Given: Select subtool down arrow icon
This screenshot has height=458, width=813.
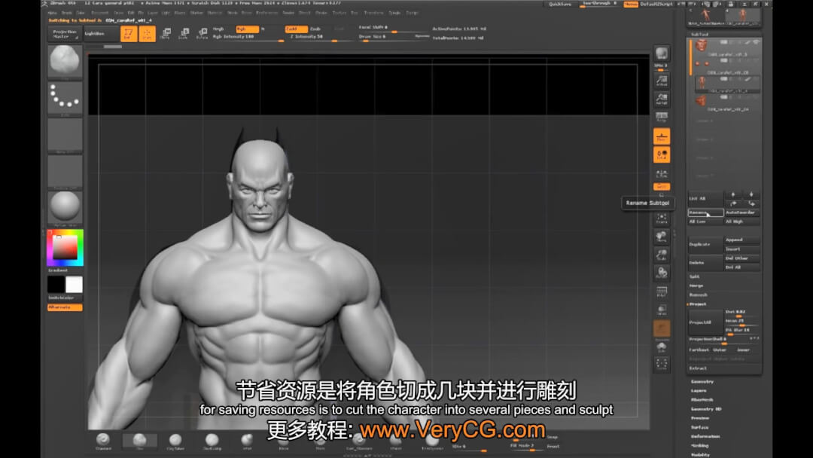Looking at the screenshot, I should click(751, 194).
